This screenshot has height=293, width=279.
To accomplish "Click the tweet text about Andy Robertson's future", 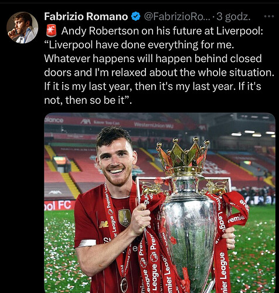I will pyautogui.click(x=159, y=66).
